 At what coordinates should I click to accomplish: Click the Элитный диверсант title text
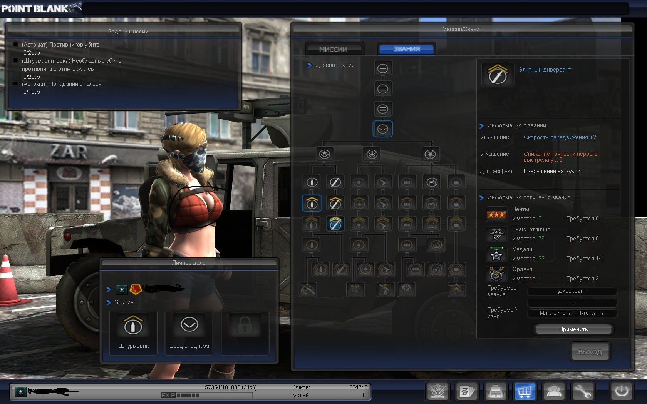pos(545,70)
